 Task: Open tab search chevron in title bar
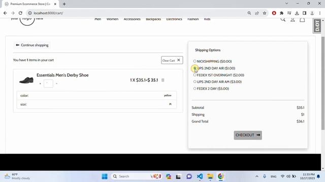pos(286,4)
